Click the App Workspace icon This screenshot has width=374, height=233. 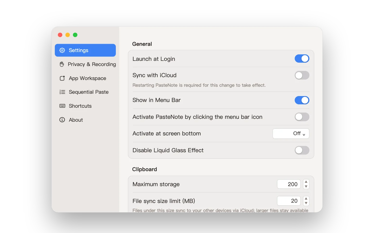coord(62,78)
